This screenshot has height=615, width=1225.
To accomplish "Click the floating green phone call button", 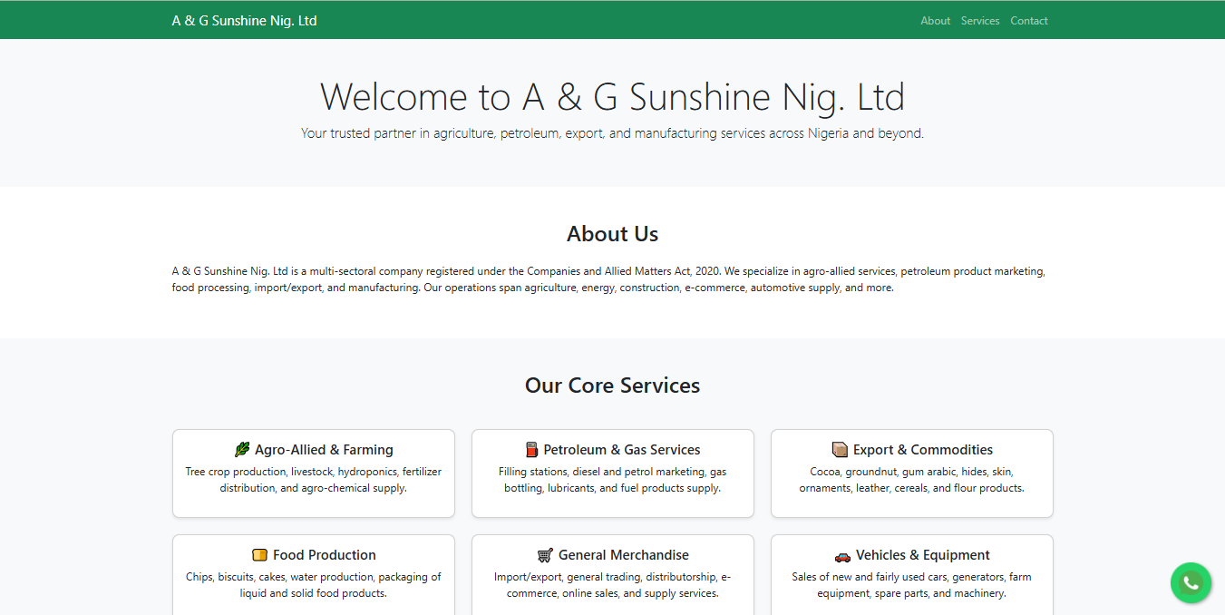I will [x=1191, y=582].
